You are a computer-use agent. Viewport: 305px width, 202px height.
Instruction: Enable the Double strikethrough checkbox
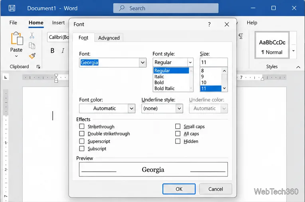point(82,134)
